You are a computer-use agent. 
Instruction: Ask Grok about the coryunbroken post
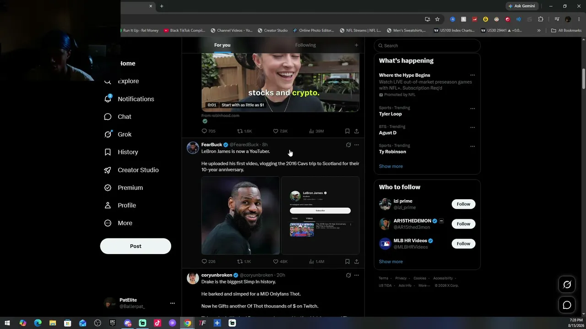click(x=348, y=276)
